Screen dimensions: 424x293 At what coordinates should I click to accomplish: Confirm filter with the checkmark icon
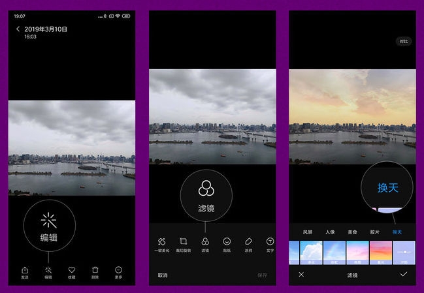404,274
